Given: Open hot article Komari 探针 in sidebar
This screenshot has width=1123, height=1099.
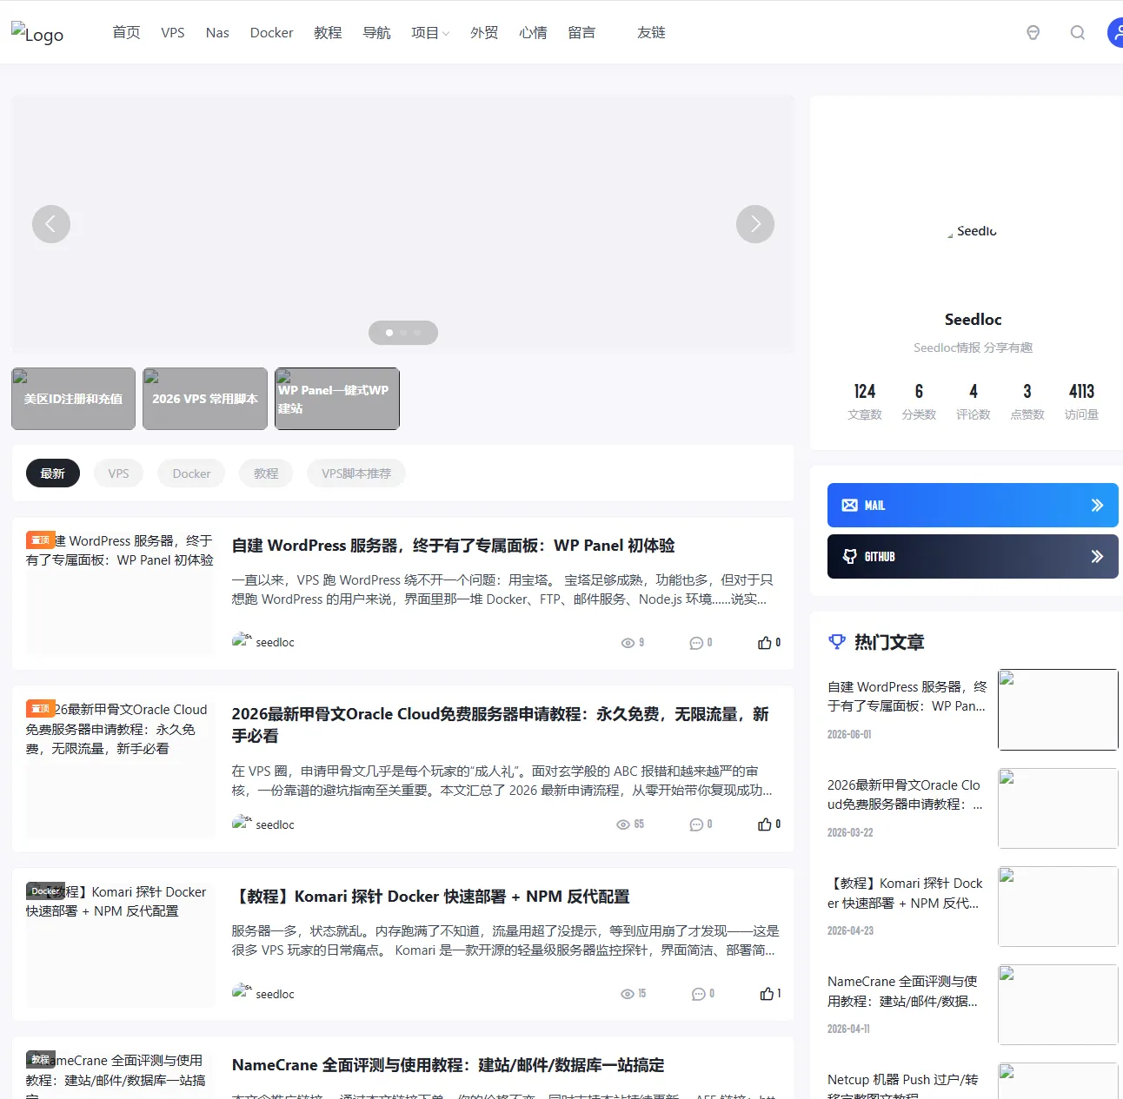Looking at the screenshot, I should click(905, 893).
